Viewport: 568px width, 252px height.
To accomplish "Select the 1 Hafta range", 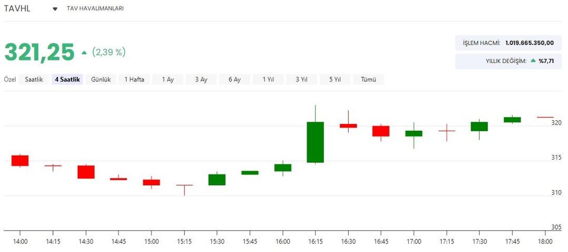I will click(x=134, y=79).
